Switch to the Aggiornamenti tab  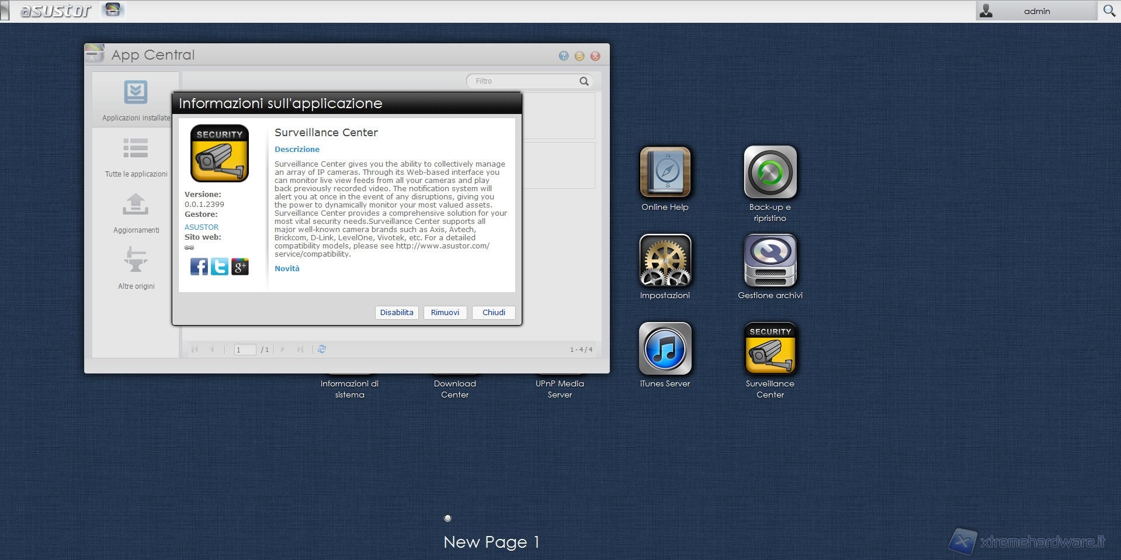[136, 213]
